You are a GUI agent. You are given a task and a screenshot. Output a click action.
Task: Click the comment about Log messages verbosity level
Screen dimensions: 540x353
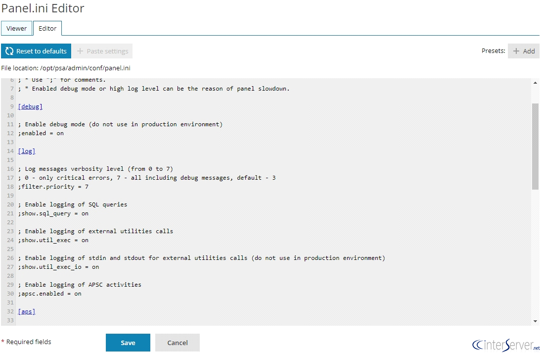pos(96,168)
